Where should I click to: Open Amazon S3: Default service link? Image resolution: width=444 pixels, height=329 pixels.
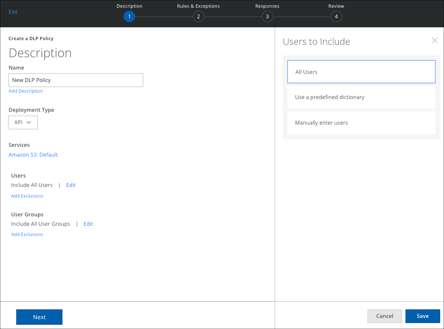33,155
